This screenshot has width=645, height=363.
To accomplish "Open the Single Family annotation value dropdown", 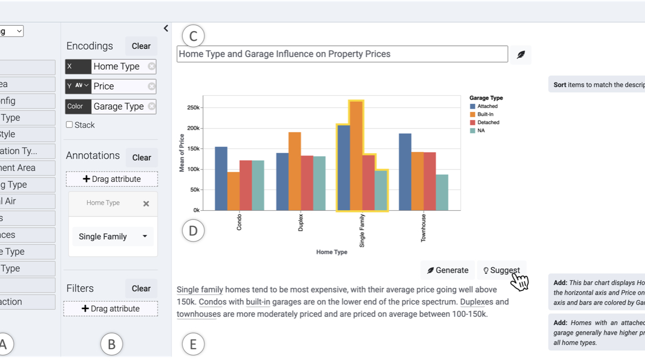I will click(145, 237).
